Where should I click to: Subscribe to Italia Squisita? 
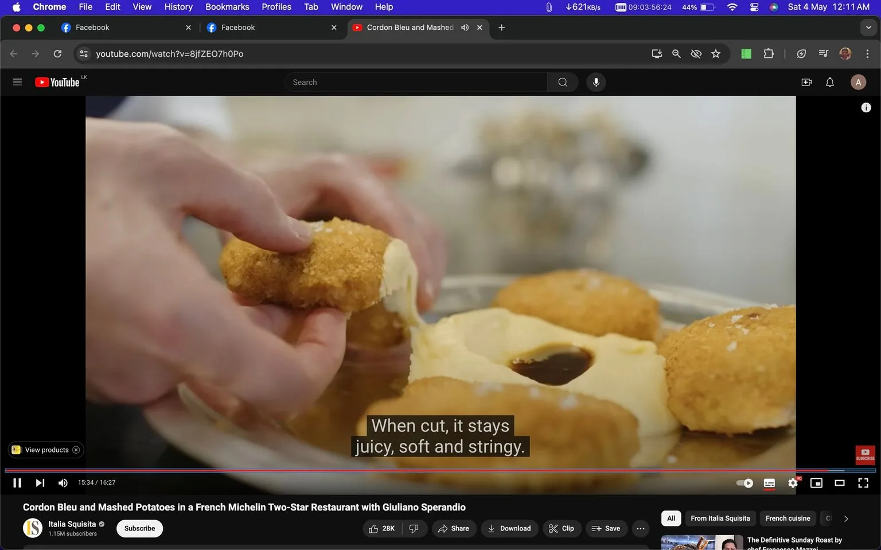click(x=139, y=528)
